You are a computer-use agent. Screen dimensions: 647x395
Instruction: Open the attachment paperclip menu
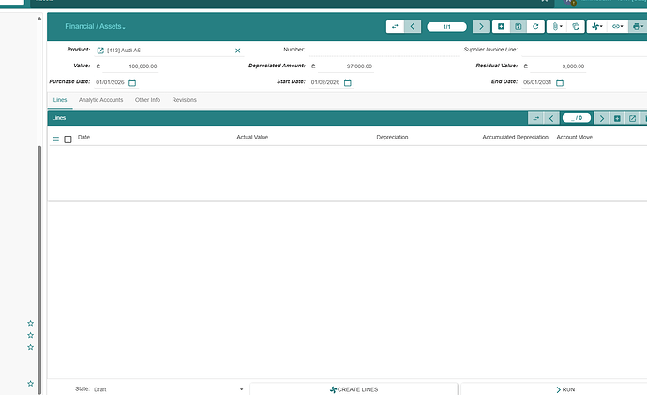coord(558,27)
